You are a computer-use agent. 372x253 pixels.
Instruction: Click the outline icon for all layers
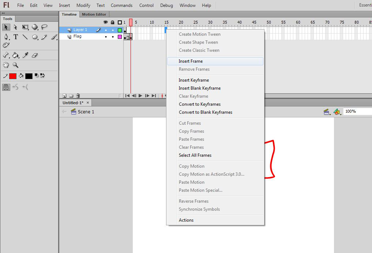[120, 22]
